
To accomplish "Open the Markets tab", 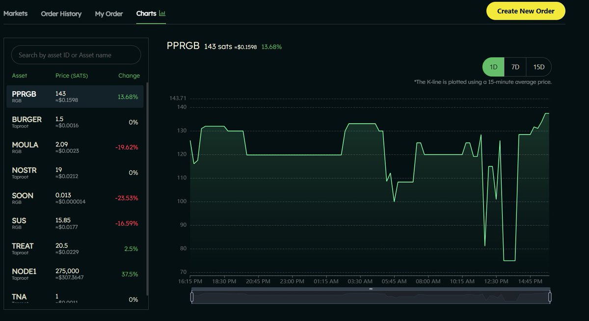I will tap(16, 13).
